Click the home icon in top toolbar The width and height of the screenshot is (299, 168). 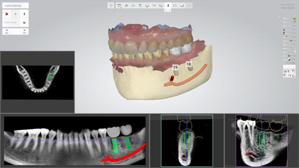point(111,5)
